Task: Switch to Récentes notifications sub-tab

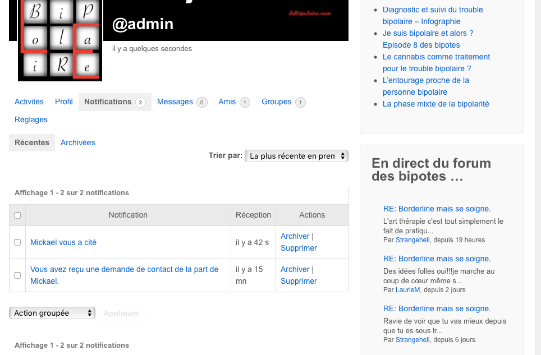Action: pos(32,142)
